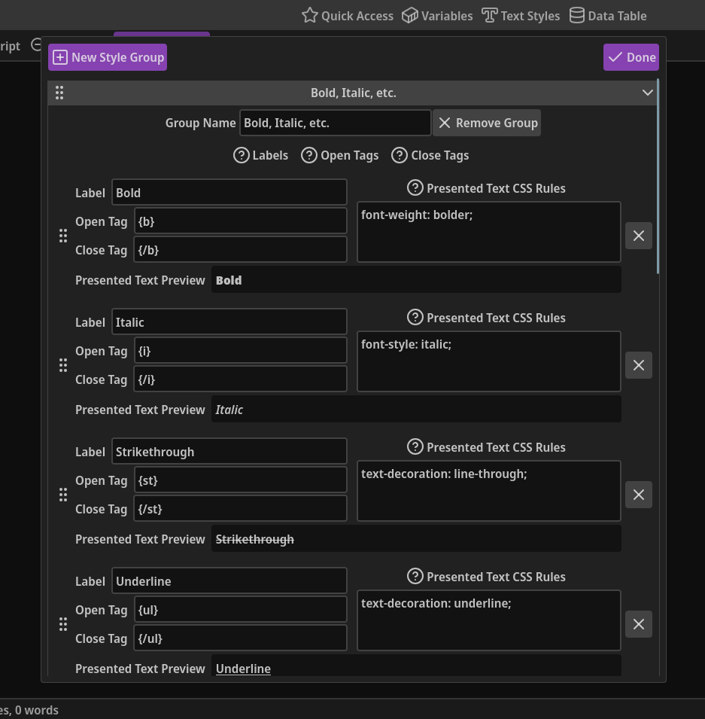Click inside the Group Name field
Image resolution: width=705 pixels, height=719 pixels.
click(x=335, y=123)
